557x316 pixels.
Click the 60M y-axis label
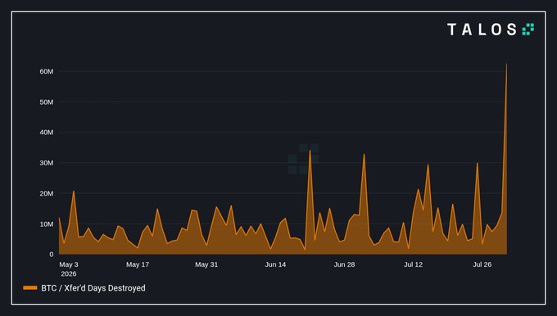pyautogui.click(x=47, y=71)
